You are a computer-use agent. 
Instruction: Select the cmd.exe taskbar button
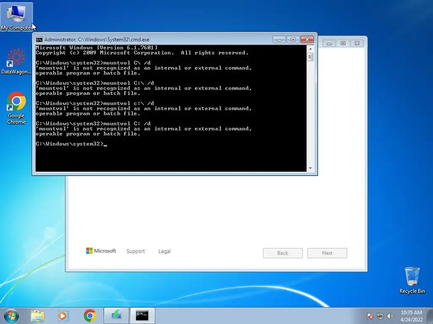[x=142, y=316]
